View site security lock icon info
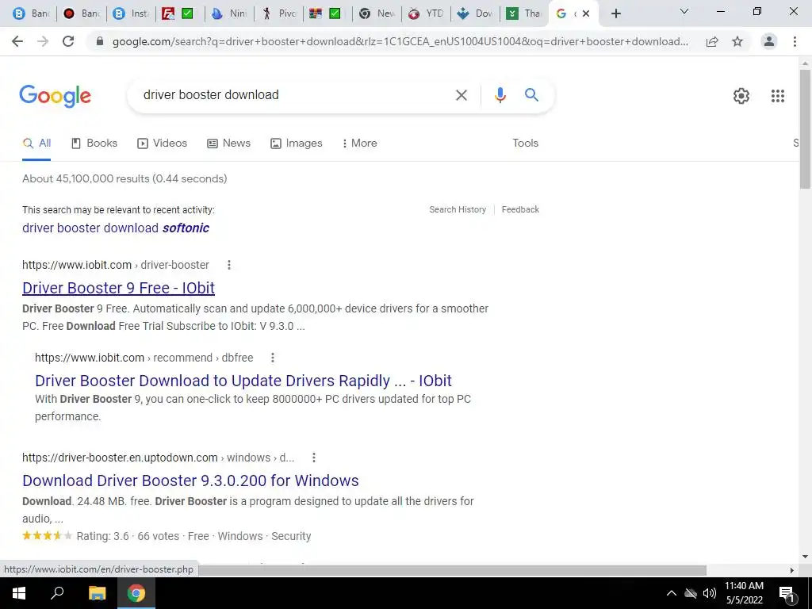This screenshot has height=609, width=812. (100, 42)
